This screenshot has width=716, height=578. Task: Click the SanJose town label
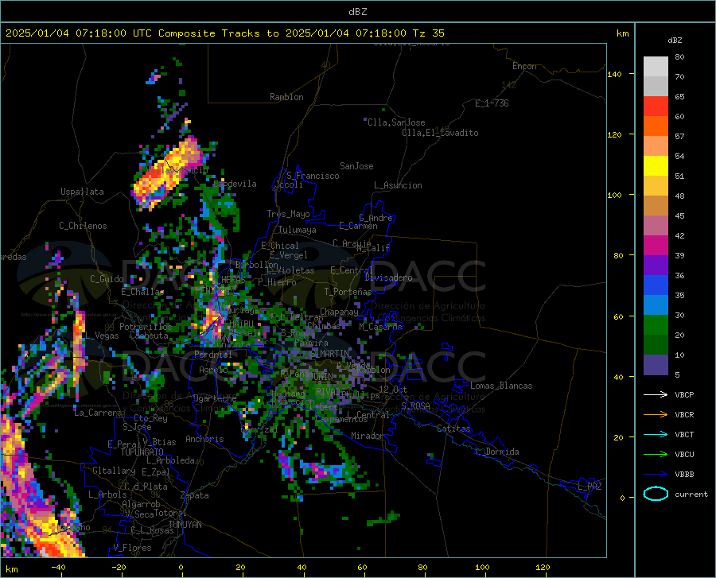pyautogui.click(x=356, y=166)
